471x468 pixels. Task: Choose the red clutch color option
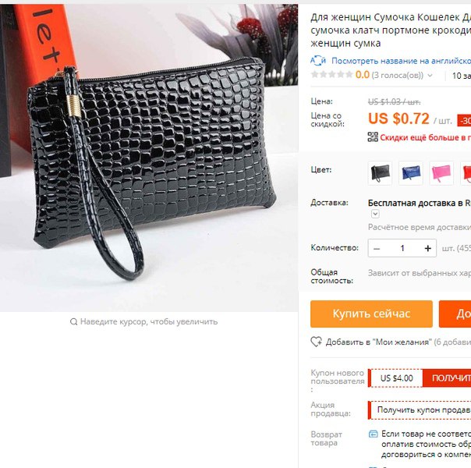point(466,173)
